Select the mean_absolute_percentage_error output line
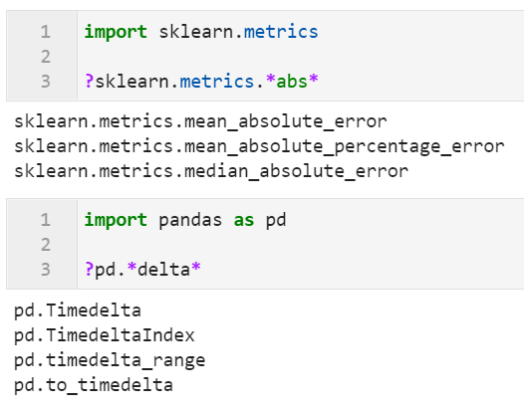 click(259, 146)
